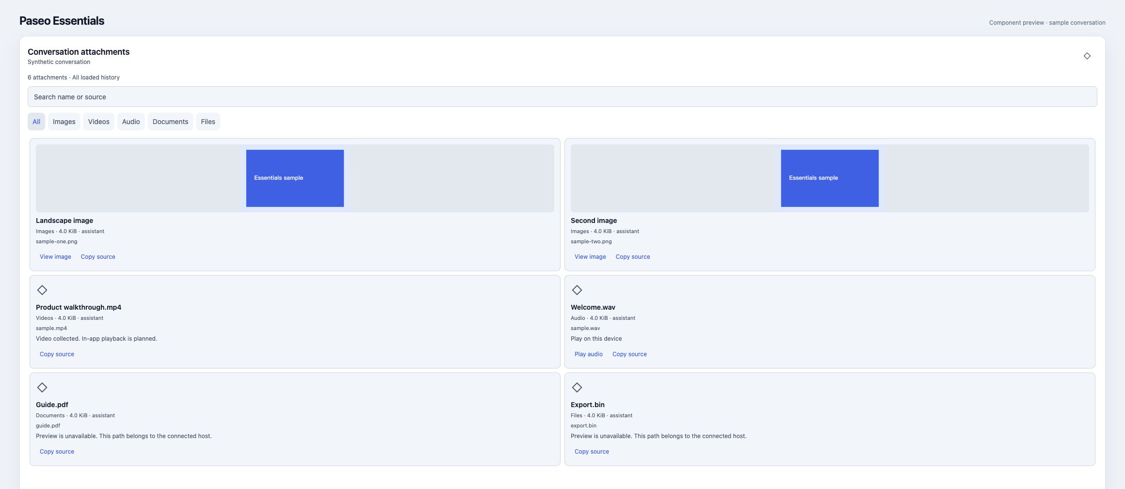The image size is (1125, 489).
Task: Filter attachments by Images
Action: (x=64, y=122)
